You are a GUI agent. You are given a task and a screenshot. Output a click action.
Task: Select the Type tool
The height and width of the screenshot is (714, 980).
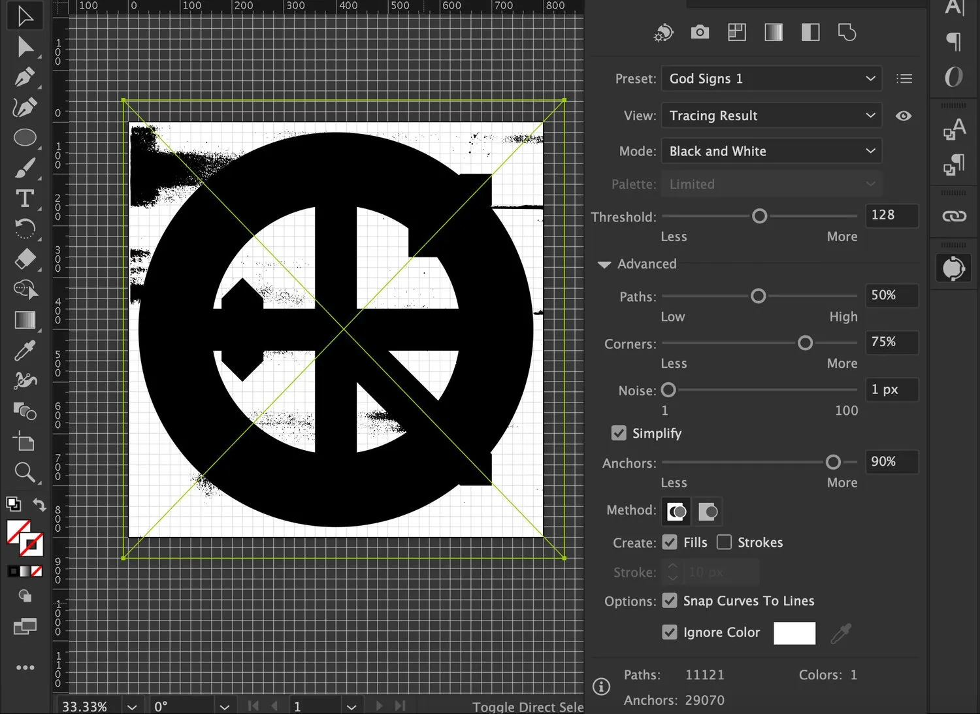pyautogui.click(x=25, y=198)
